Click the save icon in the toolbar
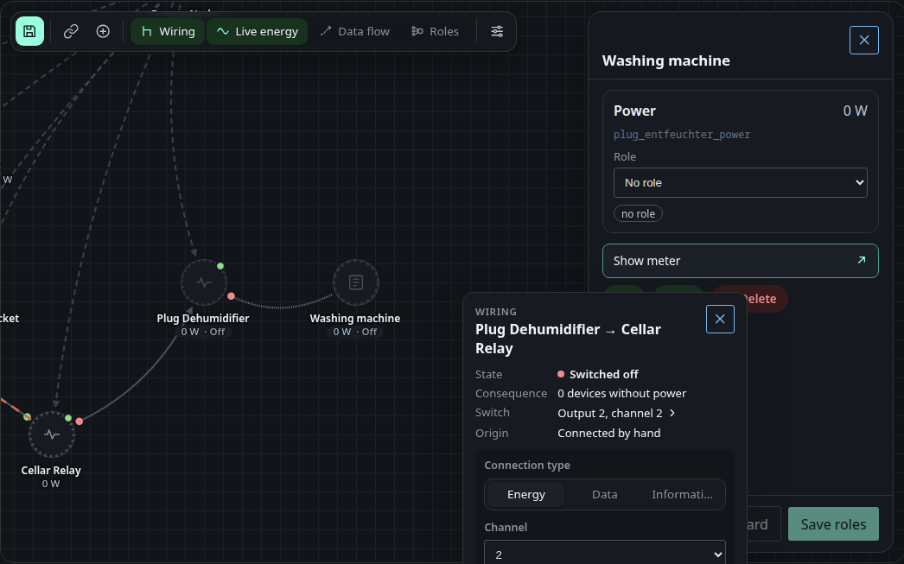The image size is (904, 564). (x=30, y=31)
